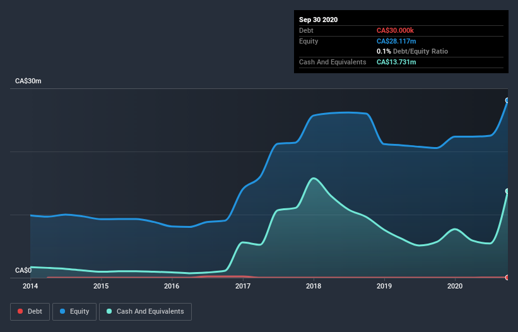
Task: Select the Equity data point at Sep 2020
Action: (507, 100)
